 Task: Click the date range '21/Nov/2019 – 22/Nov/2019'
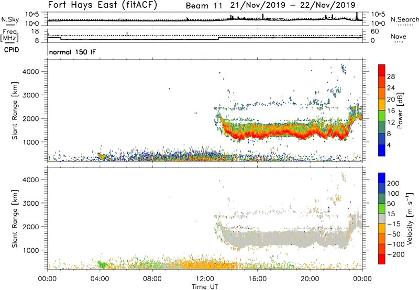coord(293,5)
